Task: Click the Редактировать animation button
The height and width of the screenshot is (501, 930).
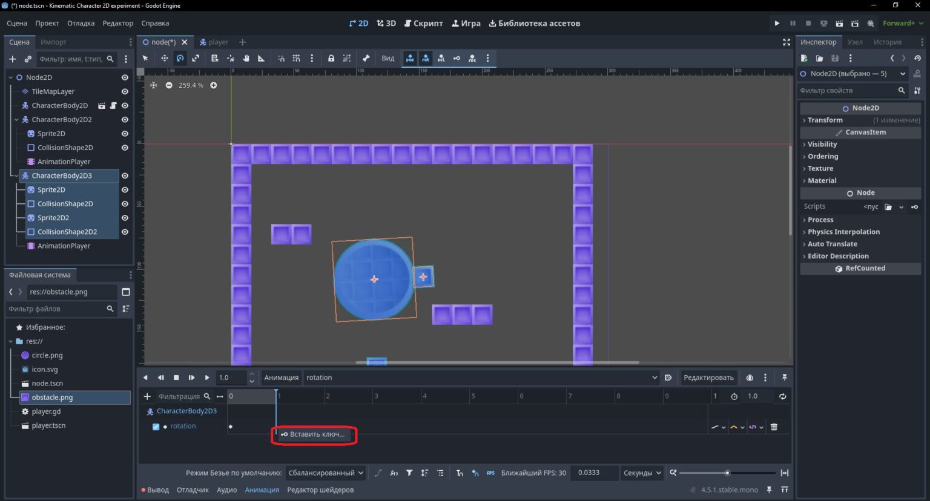Action: pos(708,378)
